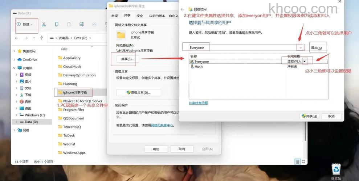This screenshot has width=359, height=181.
Task: Open the Sharing (共享) tab in Properties
Action: (x=127, y=15)
